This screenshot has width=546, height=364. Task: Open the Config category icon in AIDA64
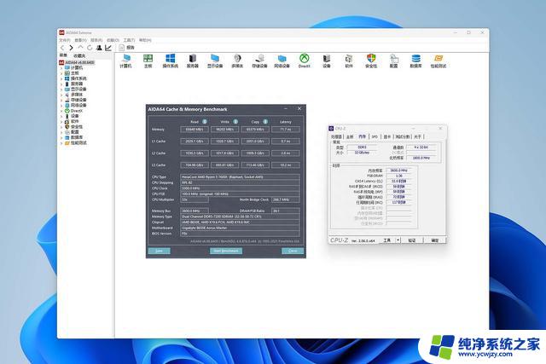pyautogui.click(x=393, y=61)
